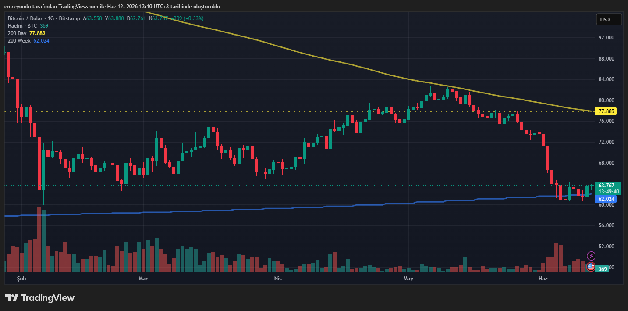
Task: Click the 92.000 price axis level
Action: click(607, 38)
